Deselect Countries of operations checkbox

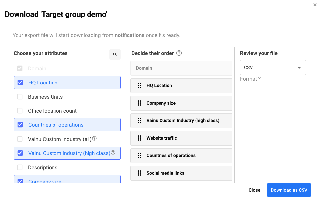pyautogui.click(x=20, y=125)
